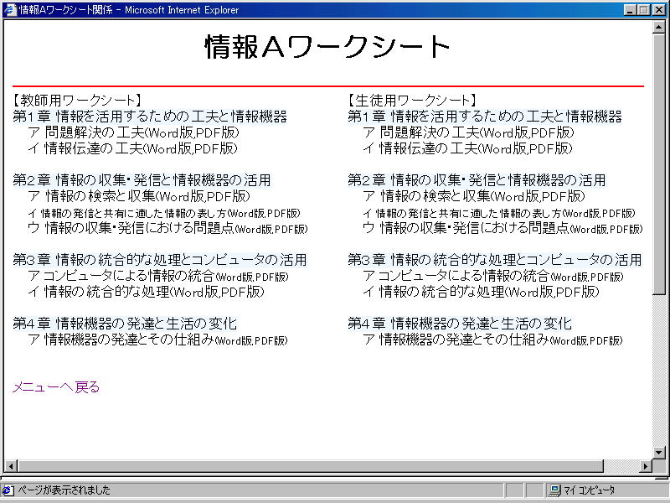
Task: Click 第1章 heading in 教師用ワークシート column
Action: (150, 117)
